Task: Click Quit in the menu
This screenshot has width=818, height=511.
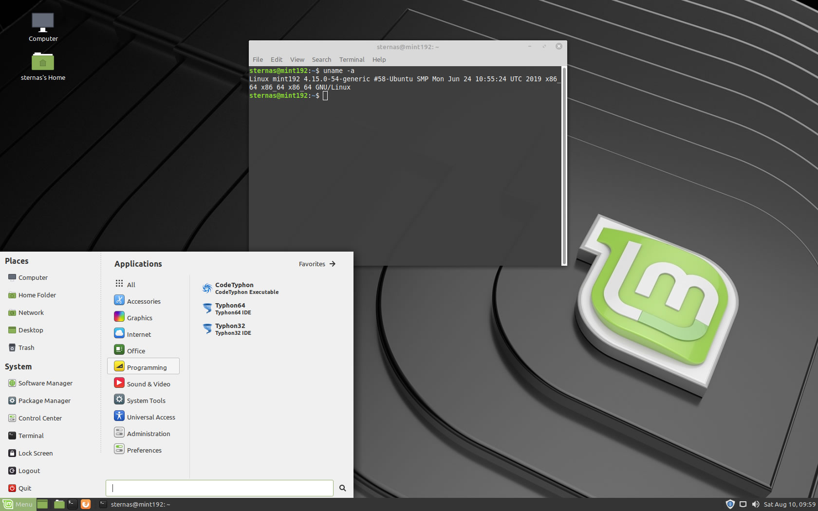Action: point(20,488)
